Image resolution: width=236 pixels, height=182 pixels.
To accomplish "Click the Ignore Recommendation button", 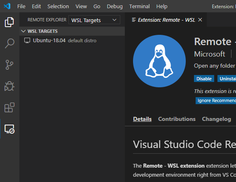I will click(x=216, y=100).
